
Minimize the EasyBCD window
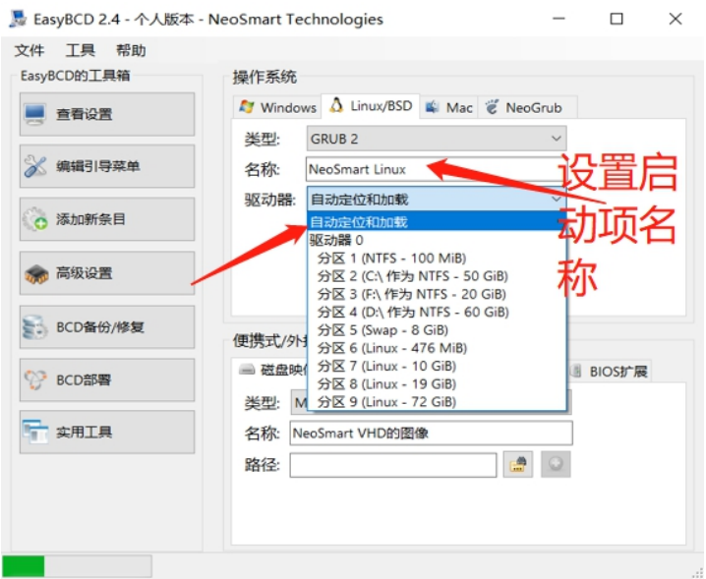tap(559, 19)
